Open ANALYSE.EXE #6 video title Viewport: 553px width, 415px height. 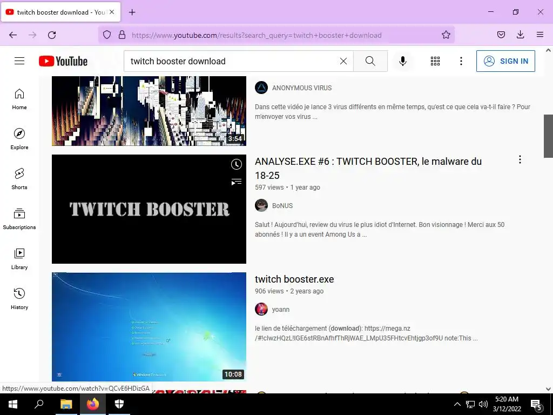click(368, 169)
